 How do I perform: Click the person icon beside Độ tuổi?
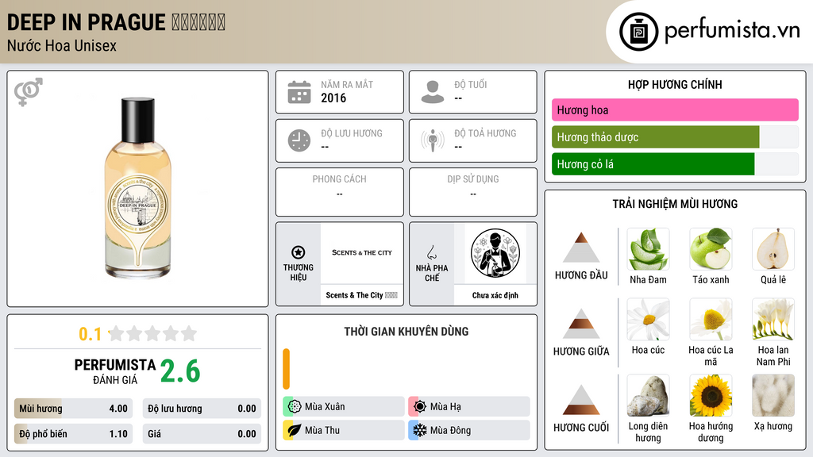[433, 92]
